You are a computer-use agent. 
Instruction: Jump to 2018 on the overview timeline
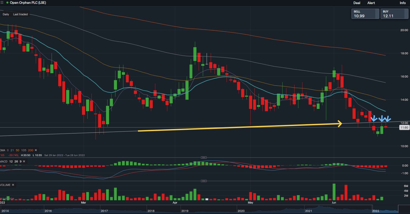click(151, 211)
